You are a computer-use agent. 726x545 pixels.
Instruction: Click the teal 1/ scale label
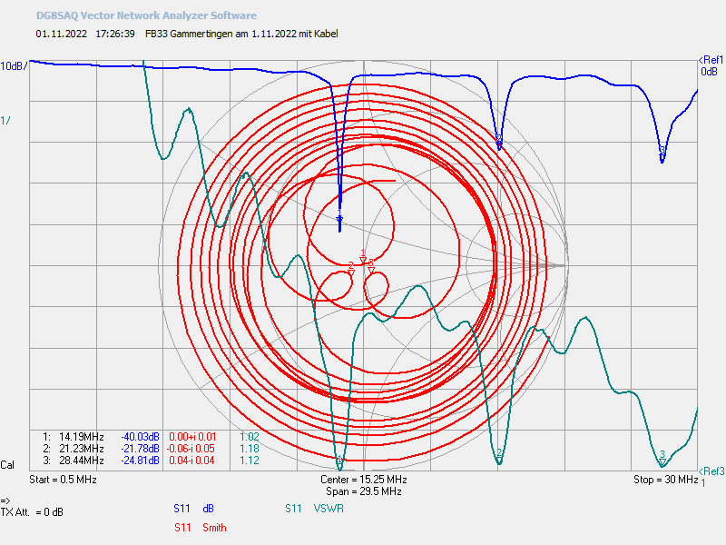click(x=5, y=121)
